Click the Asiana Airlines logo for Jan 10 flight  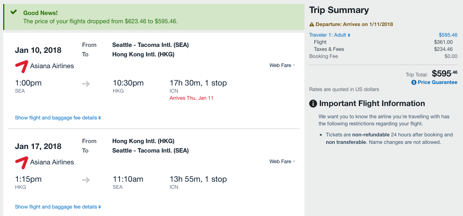(x=22, y=66)
